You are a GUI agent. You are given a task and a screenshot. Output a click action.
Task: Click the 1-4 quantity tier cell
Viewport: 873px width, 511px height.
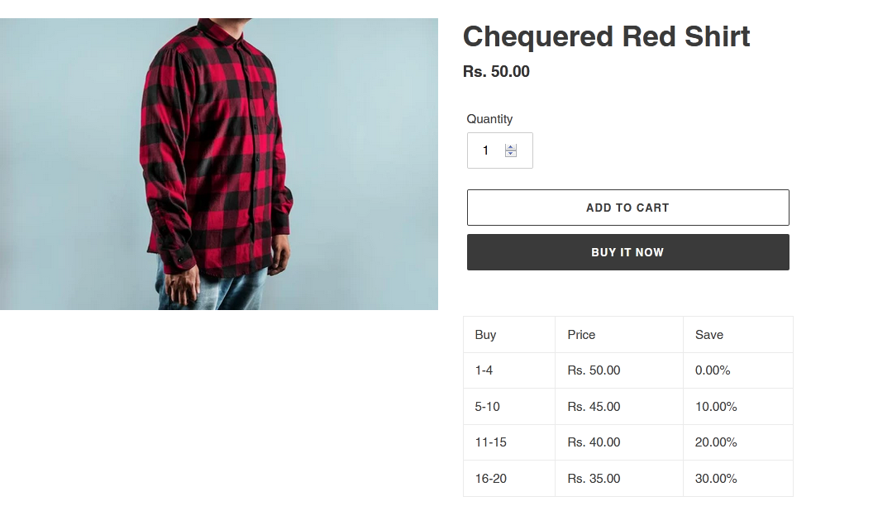(484, 370)
